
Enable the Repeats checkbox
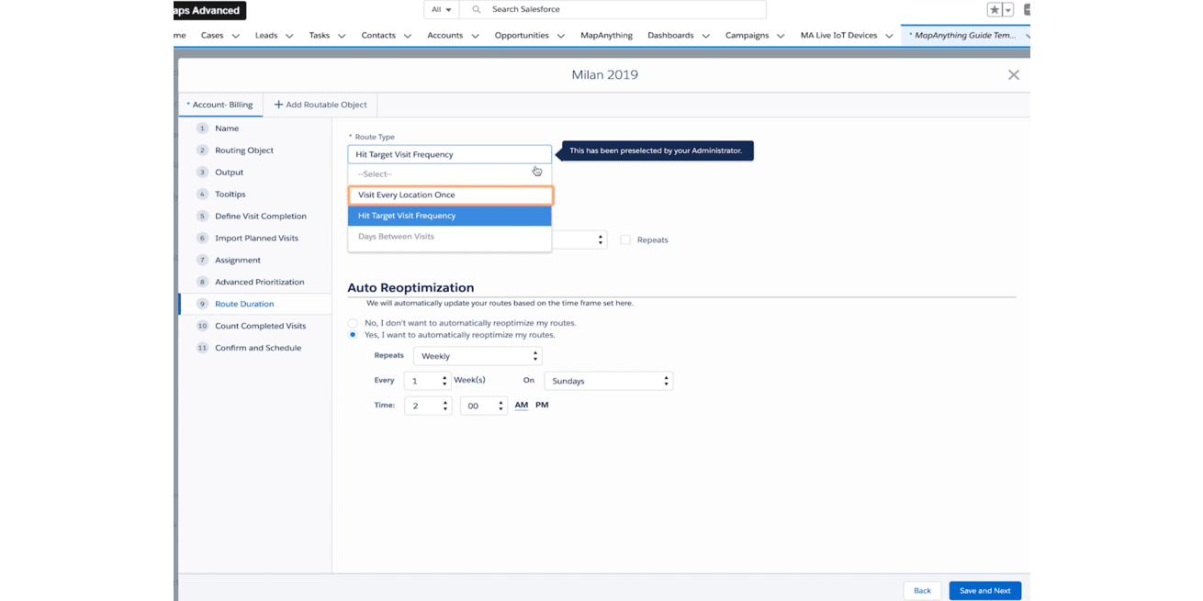click(x=626, y=239)
